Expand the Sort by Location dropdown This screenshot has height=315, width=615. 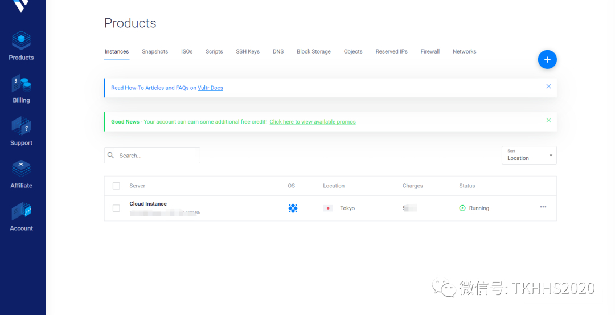click(x=528, y=156)
